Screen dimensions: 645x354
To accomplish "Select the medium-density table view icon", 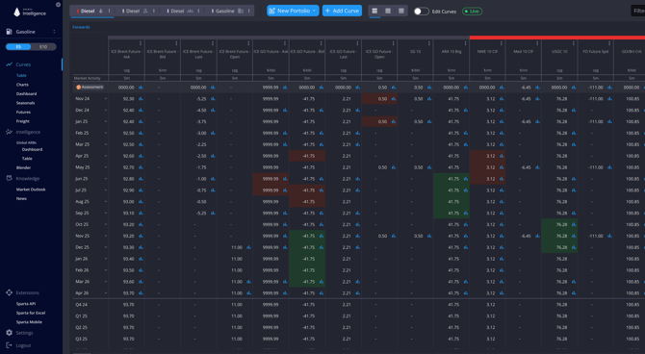I will (388, 12).
